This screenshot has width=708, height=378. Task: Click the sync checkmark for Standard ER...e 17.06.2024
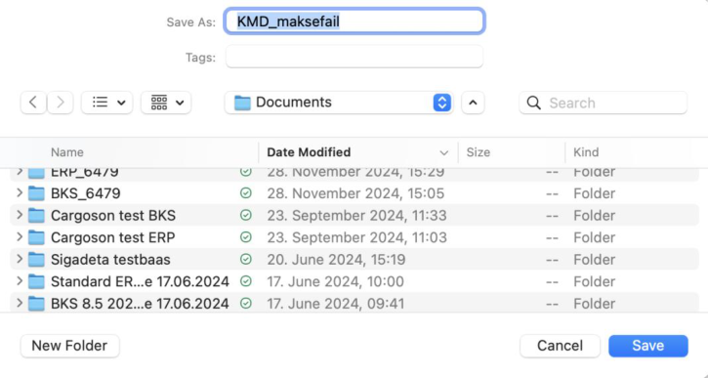246,281
